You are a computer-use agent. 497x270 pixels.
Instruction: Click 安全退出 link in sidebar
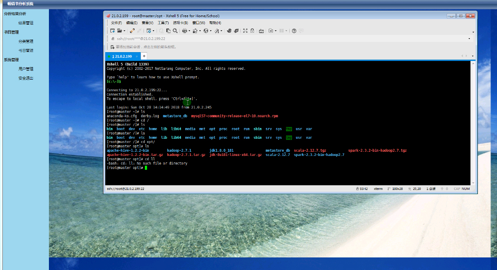click(x=26, y=78)
